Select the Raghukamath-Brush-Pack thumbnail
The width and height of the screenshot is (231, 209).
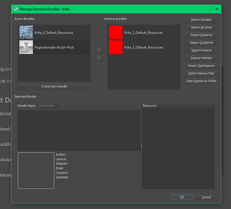tap(26, 47)
